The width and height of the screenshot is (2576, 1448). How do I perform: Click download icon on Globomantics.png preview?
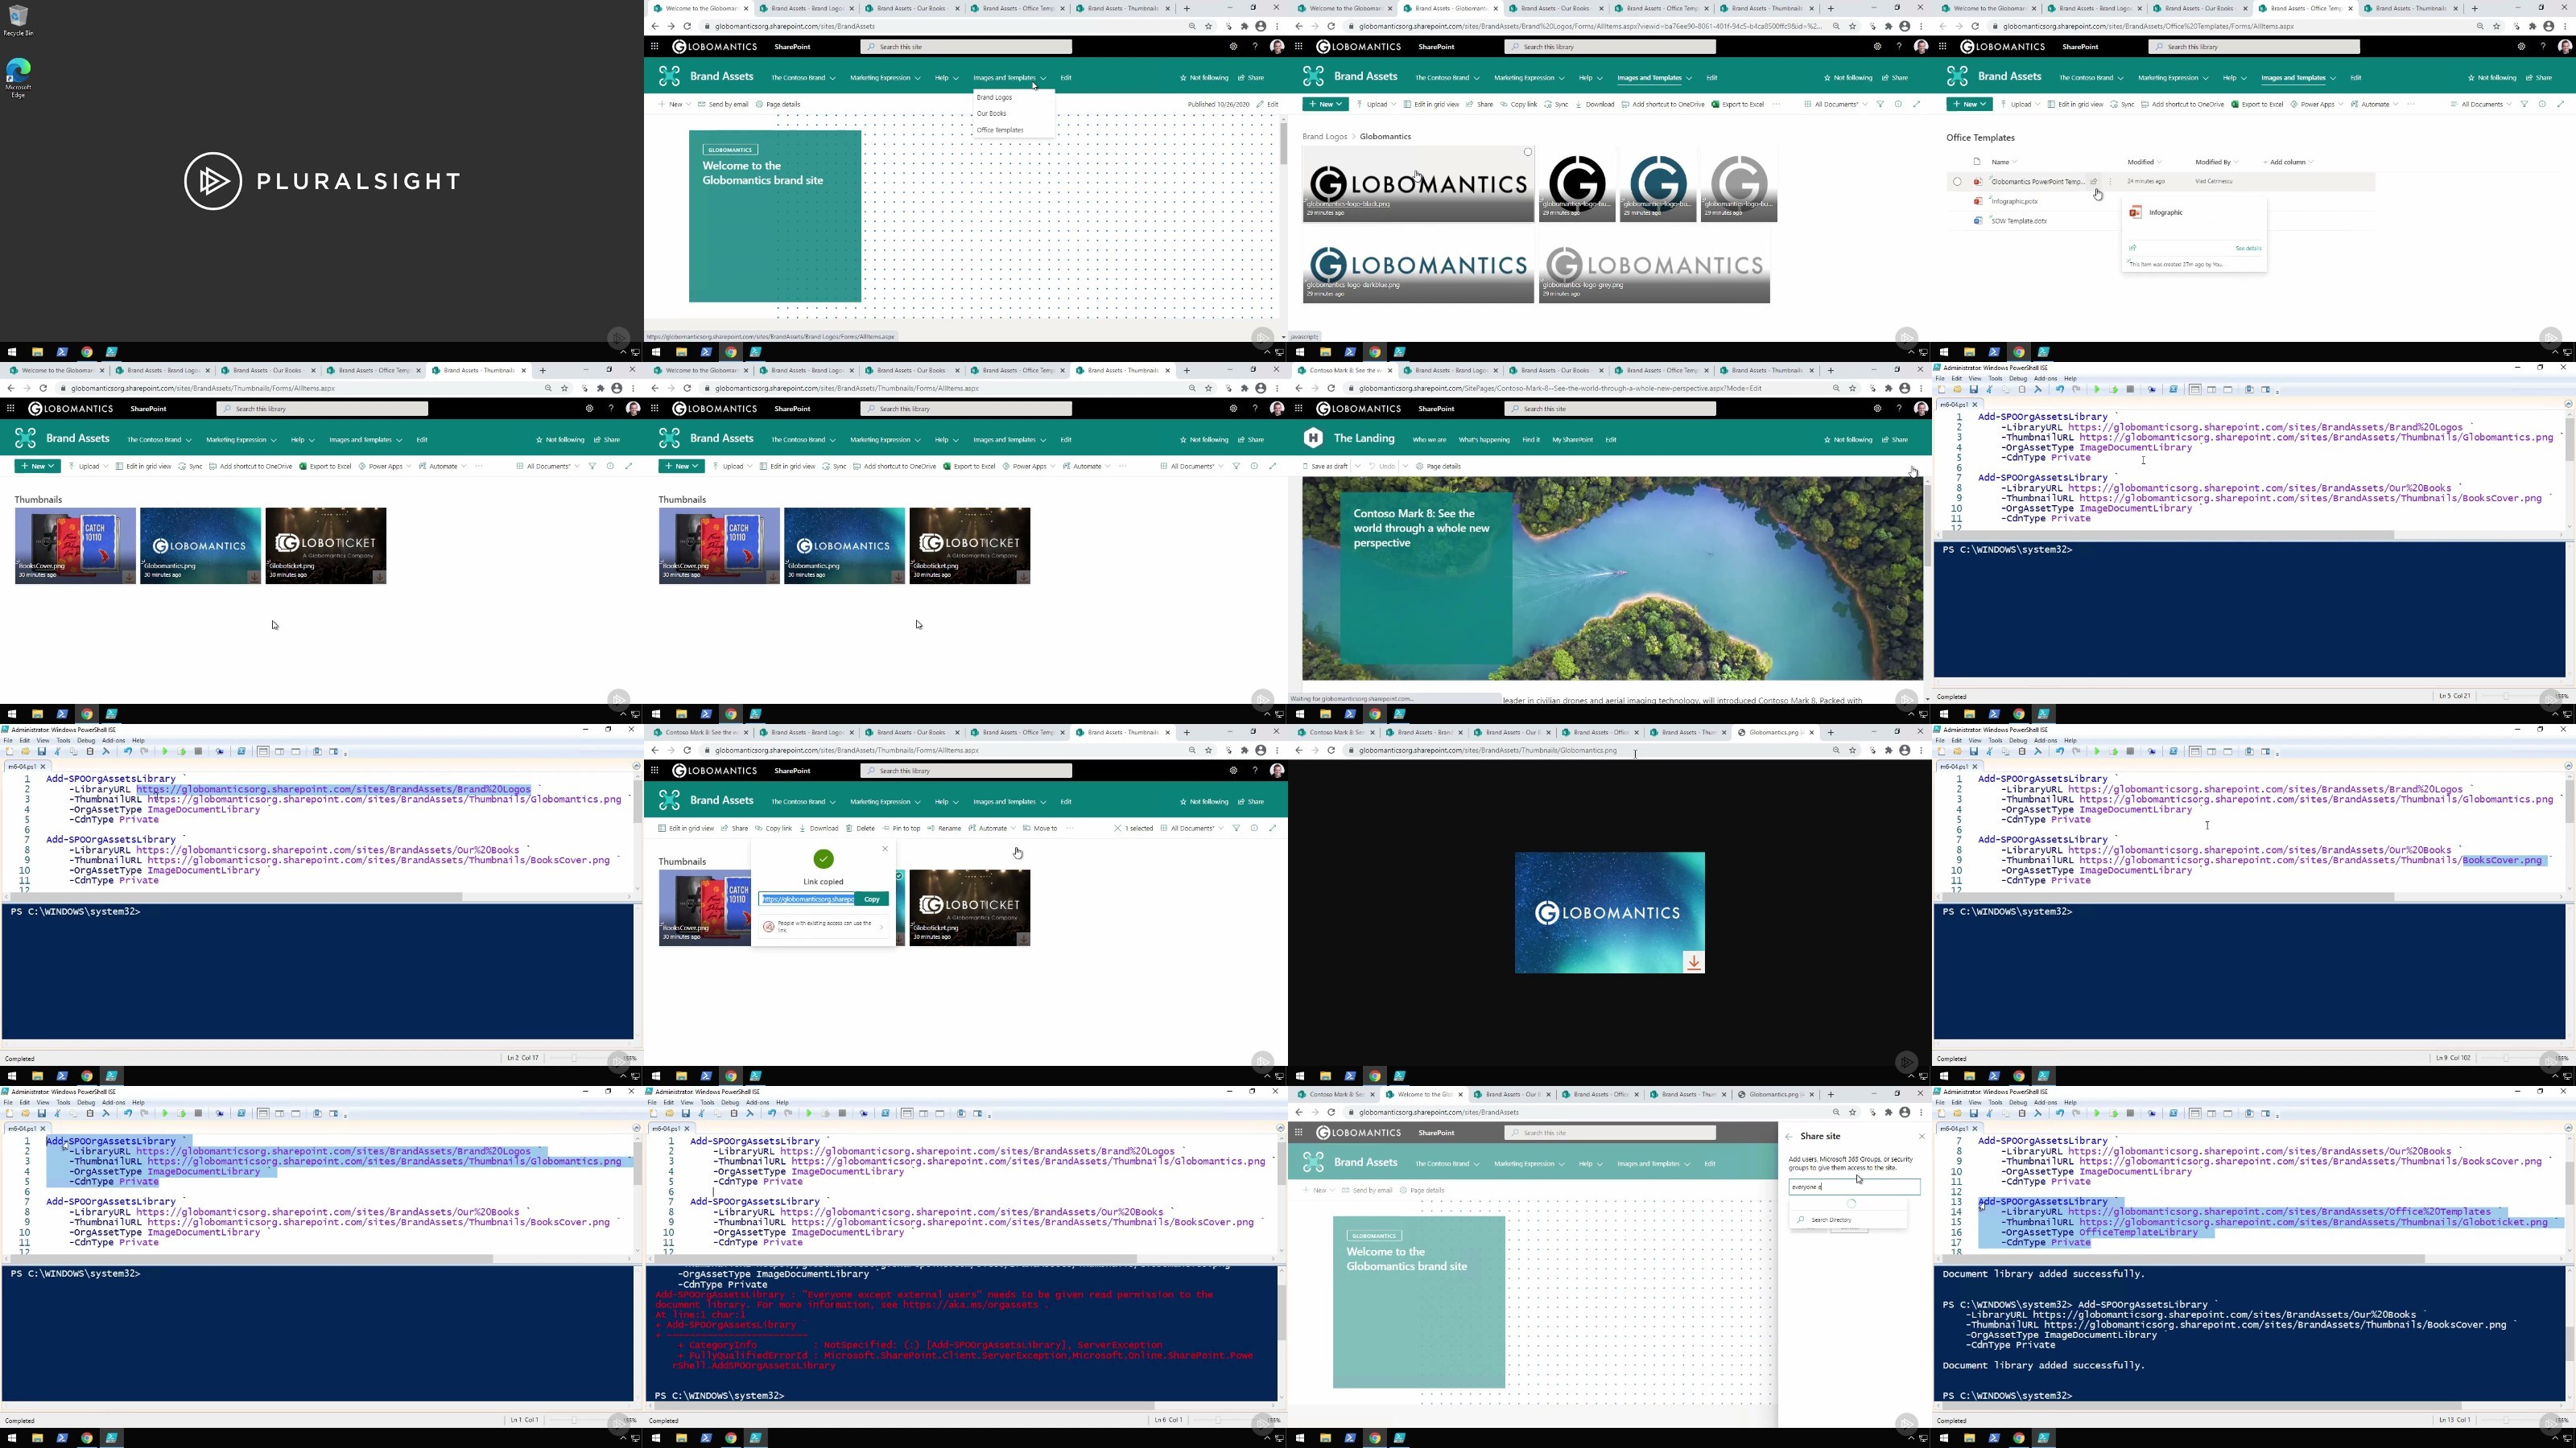pyautogui.click(x=1694, y=962)
